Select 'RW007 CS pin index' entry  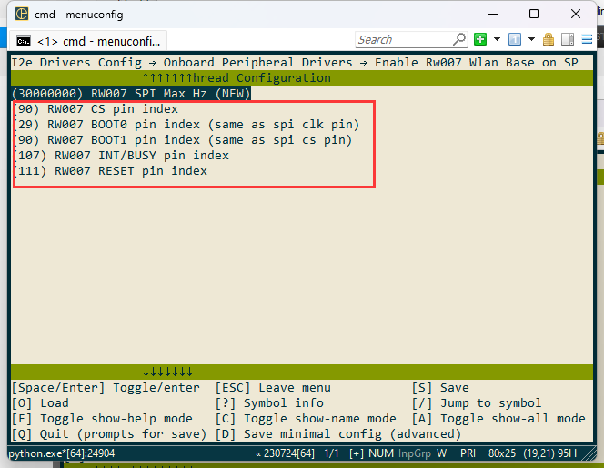pos(96,109)
